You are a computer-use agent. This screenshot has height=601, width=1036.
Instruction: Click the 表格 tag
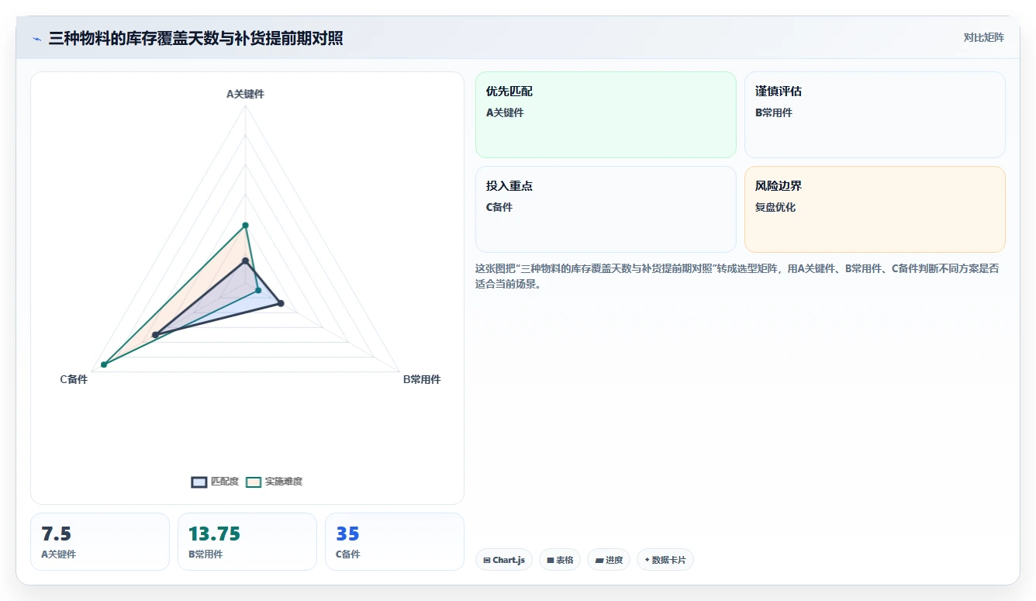click(560, 560)
